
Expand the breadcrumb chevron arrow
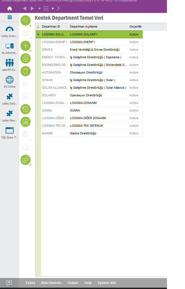pos(58,8)
